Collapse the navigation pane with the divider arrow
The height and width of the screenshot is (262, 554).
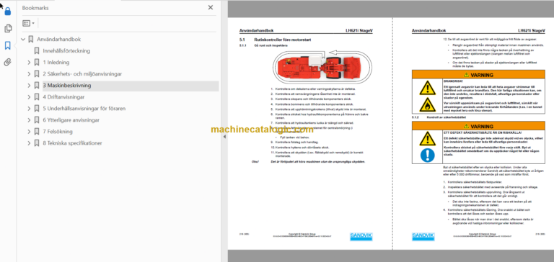coord(224,137)
